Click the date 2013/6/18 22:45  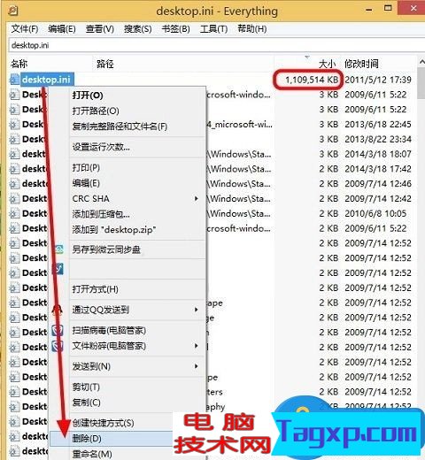378,124
